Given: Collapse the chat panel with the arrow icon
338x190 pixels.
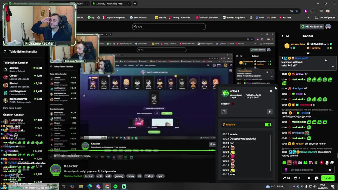Looking at the screenshot, I should (281, 36).
